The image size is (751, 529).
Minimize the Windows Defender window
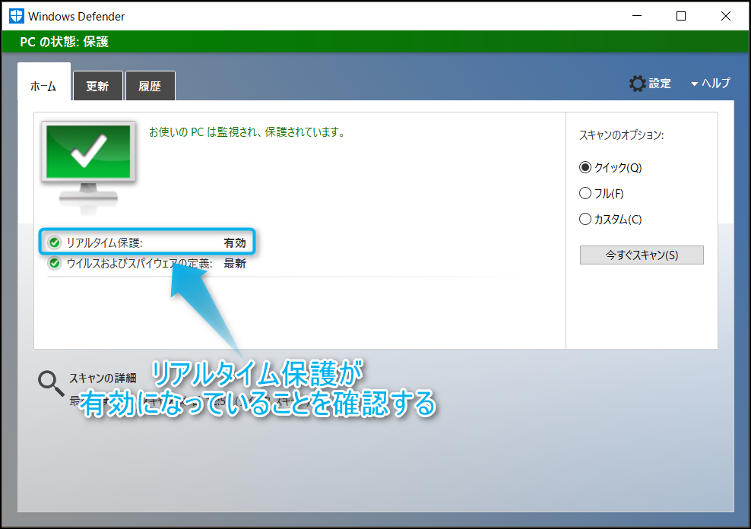click(x=640, y=16)
